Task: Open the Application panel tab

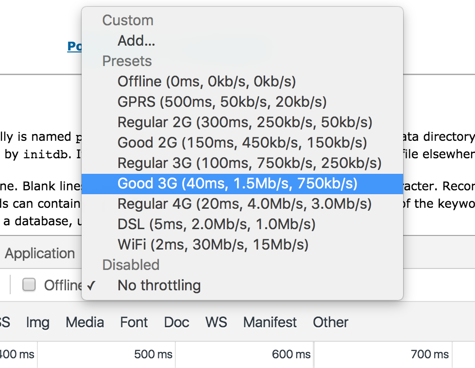Action: [40, 253]
